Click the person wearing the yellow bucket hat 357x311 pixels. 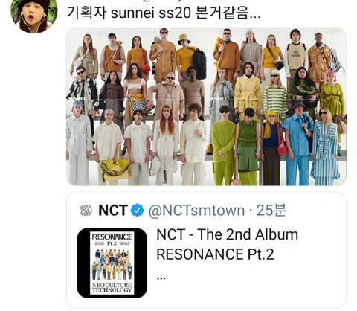pyautogui.click(x=185, y=56)
